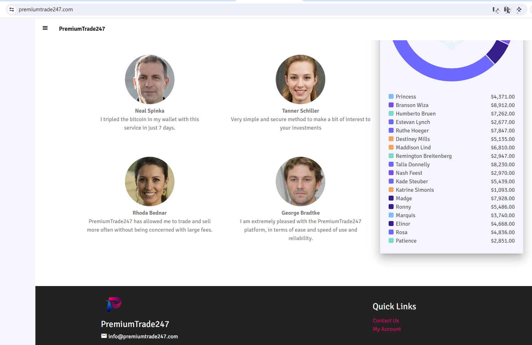Open the hamburger navigation menu

point(45,28)
